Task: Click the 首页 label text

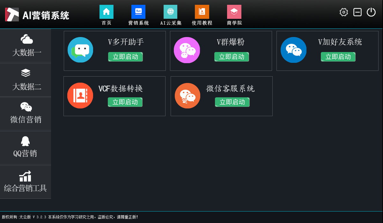Action: (107, 23)
